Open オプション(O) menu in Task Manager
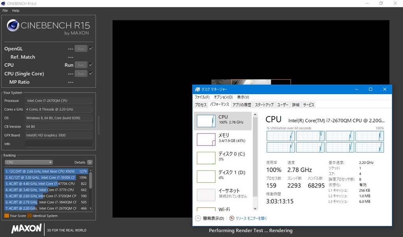This screenshot has width=403, height=237. point(223,97)
